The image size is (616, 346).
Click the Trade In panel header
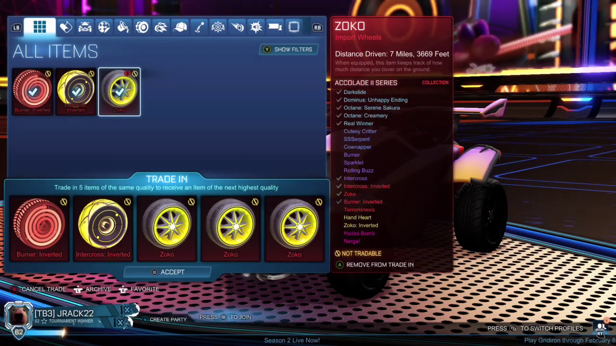(167, 179)
